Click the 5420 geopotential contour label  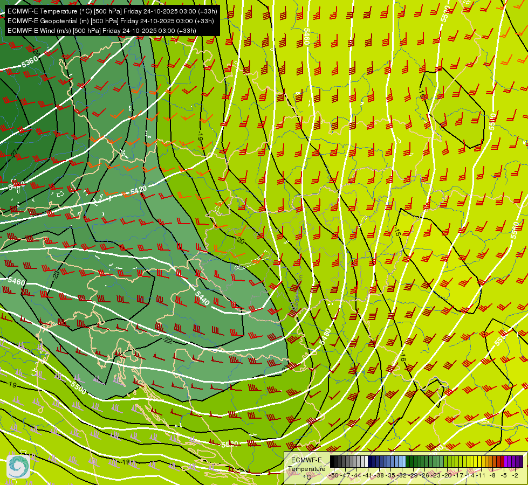click(x=139, y=190)
